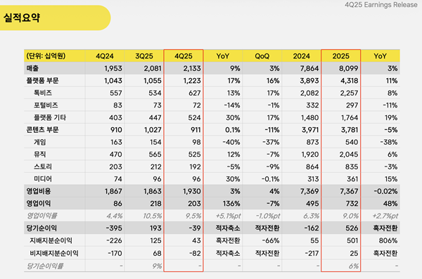Select the 2024 column header
This screenshot has height=279, width=422.
302,56
